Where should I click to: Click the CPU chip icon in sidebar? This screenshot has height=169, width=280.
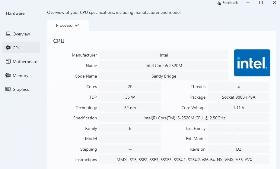click(8, 48)
